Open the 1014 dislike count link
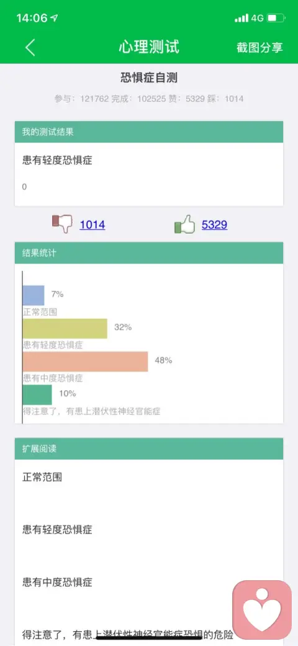This screenshot has width=298, height=646. coord(93,225)
